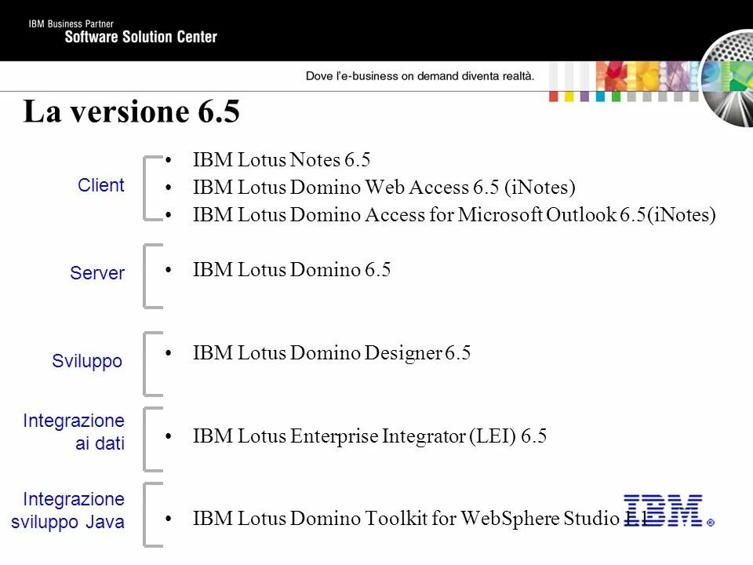Click the circular globe graphic in header
The image size is (753, 565).
click(726, 78)
